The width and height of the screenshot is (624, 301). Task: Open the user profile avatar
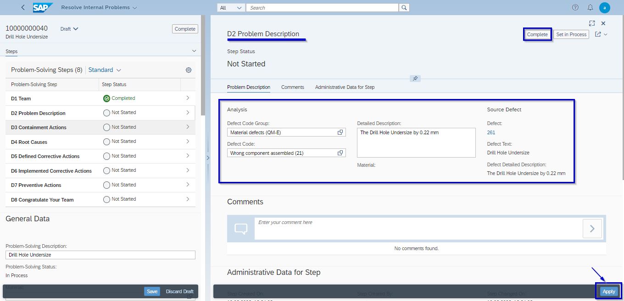[605, 7]
